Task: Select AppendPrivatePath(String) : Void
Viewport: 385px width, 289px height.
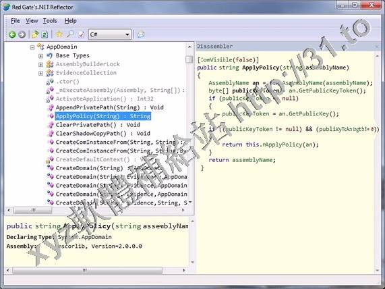Action: coord(109,107)
